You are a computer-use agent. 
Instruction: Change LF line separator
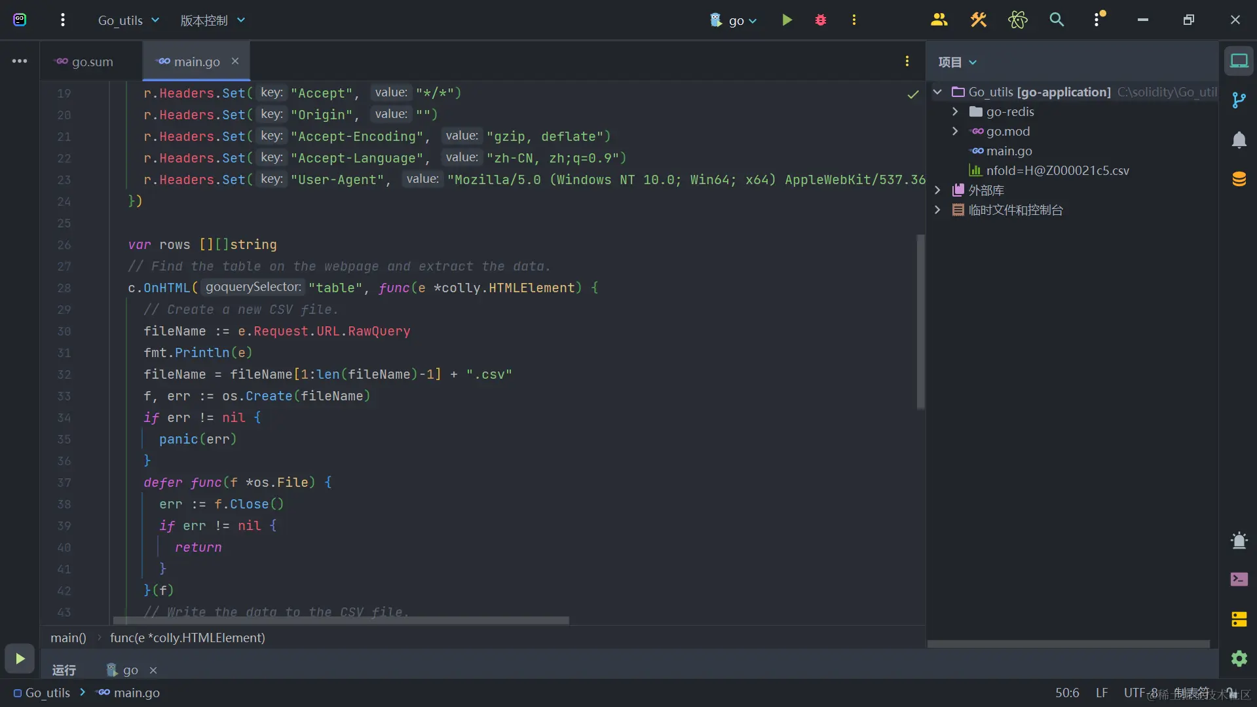(1102, 693)
